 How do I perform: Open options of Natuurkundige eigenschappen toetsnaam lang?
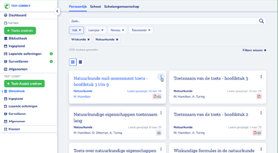tap(161, 113)
